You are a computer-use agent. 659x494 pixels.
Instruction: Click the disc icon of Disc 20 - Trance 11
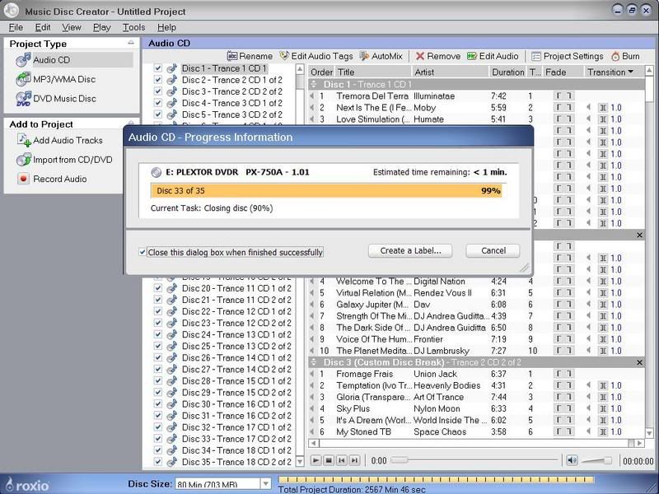coord(171,289)
